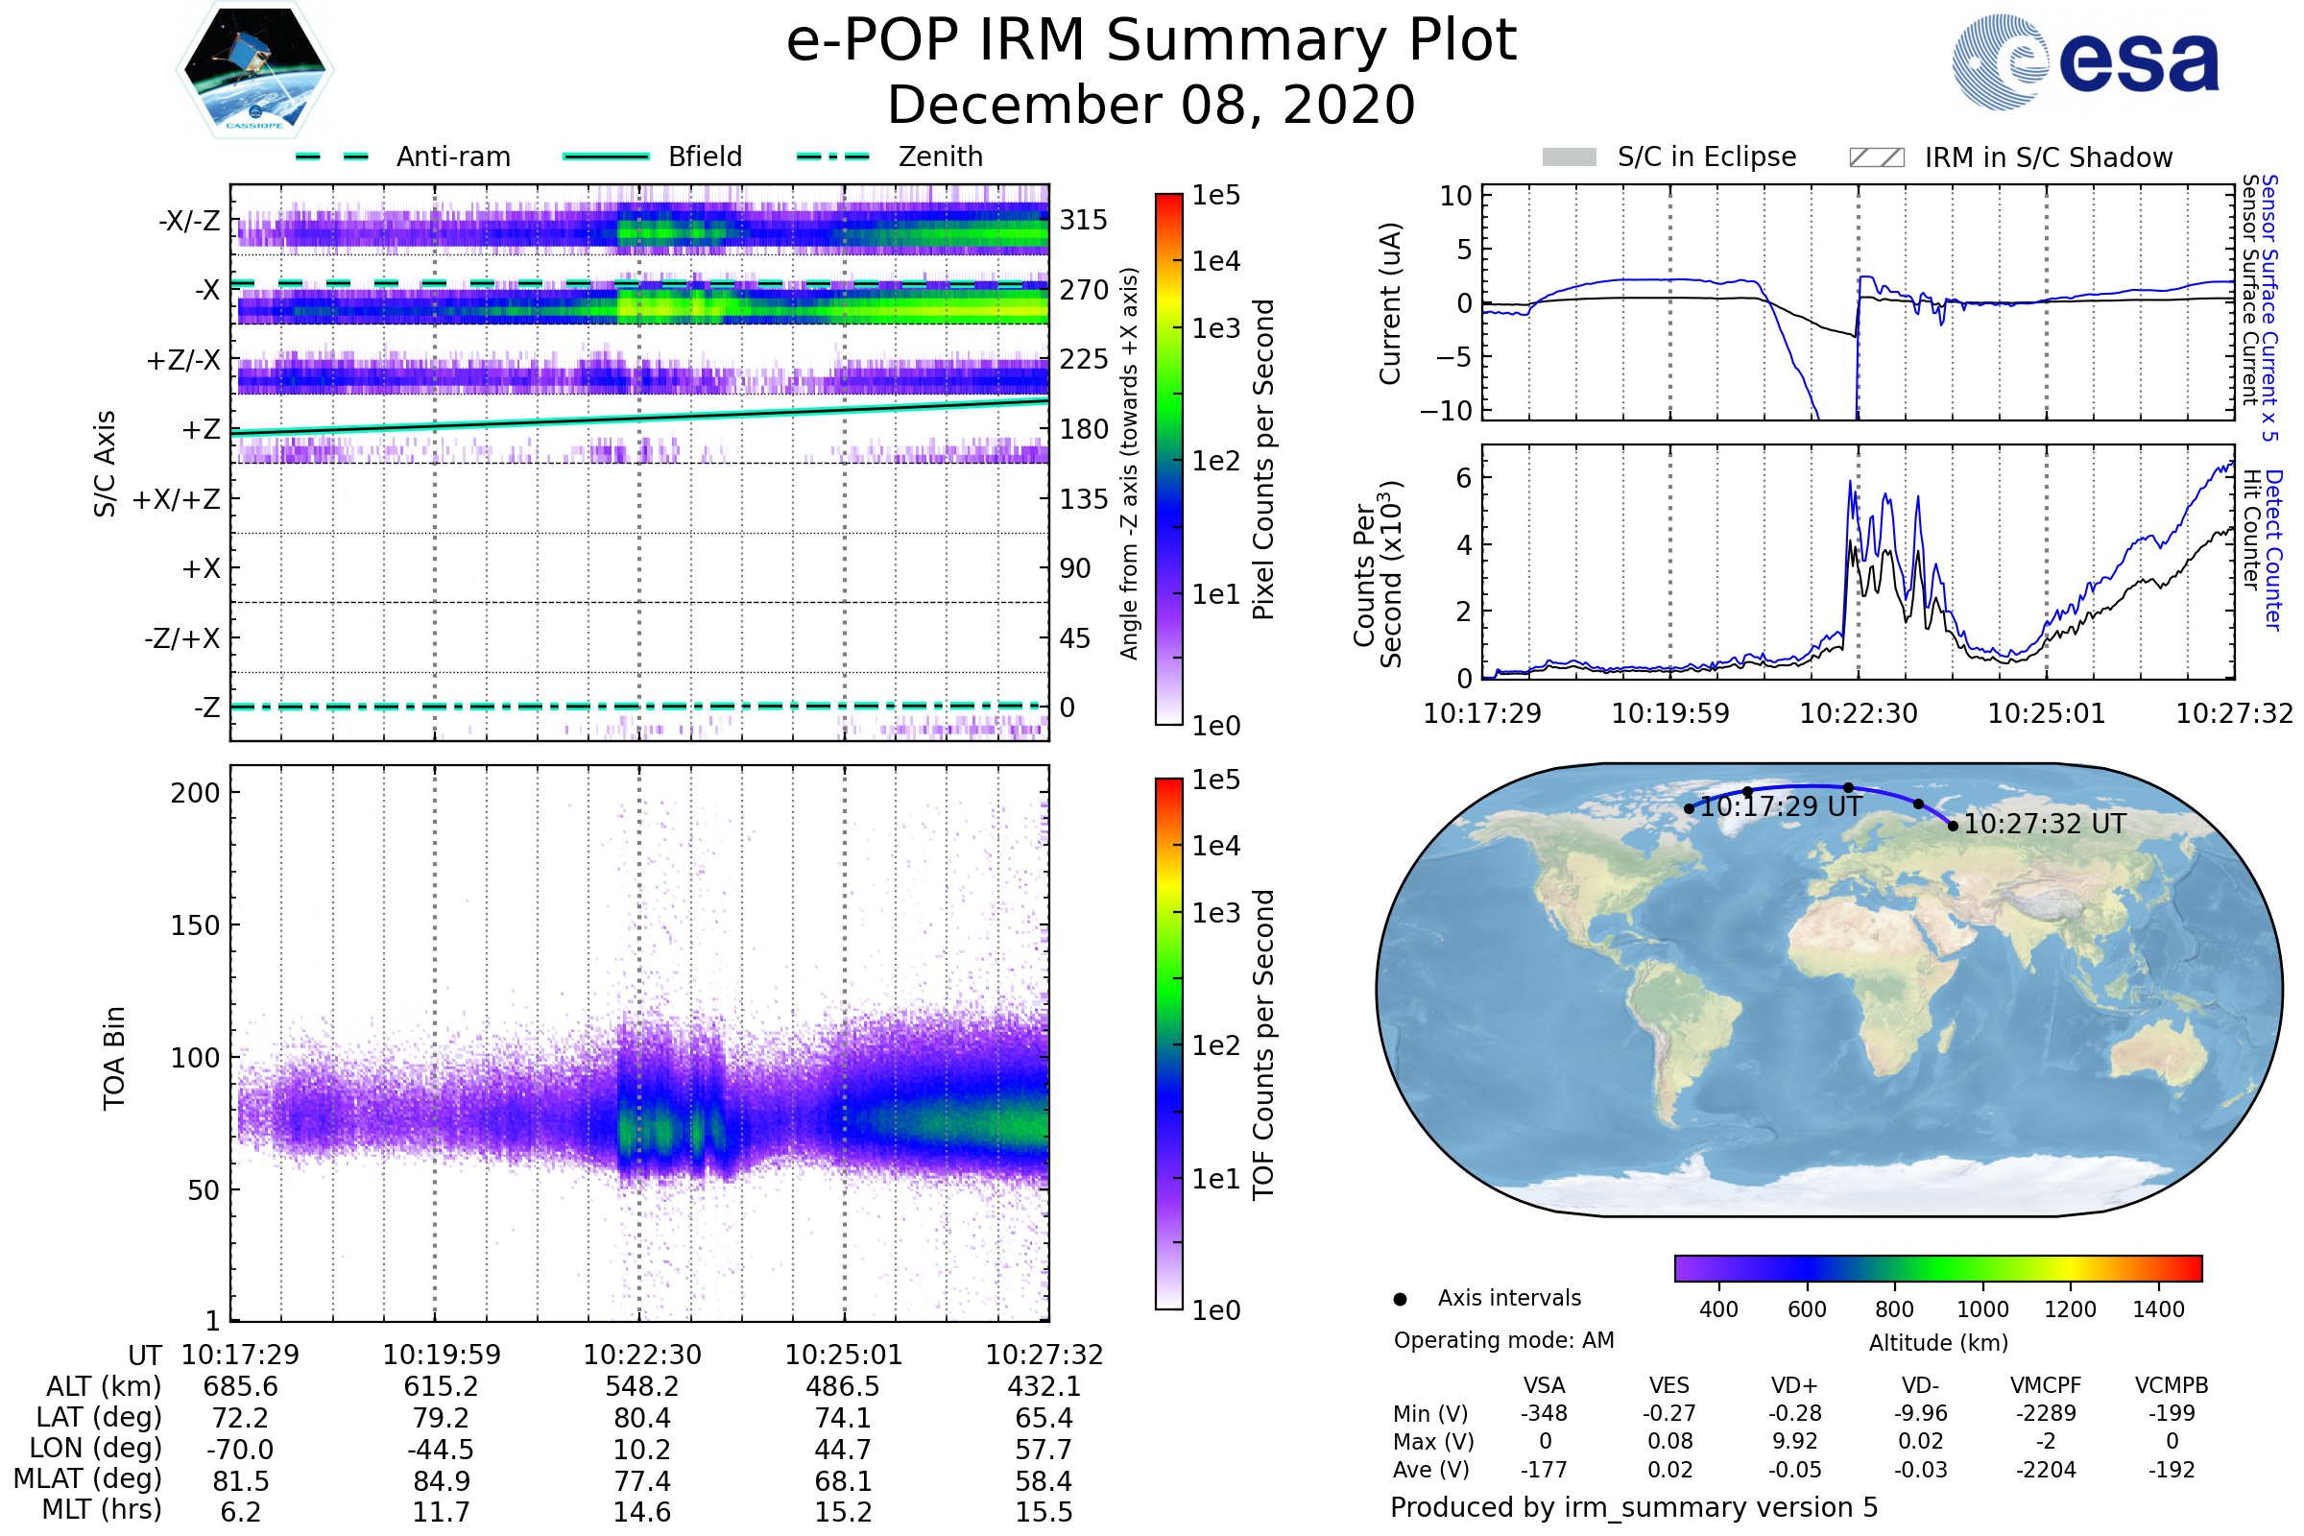Click the Zenith dash-dot legend line
The width and height of the screenshot is (2304, 1536).
pyautogui.click(x=832, y=156)
